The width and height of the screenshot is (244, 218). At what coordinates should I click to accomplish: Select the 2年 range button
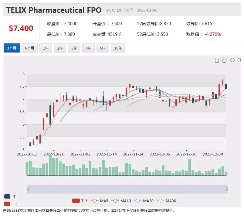(60, 48)
